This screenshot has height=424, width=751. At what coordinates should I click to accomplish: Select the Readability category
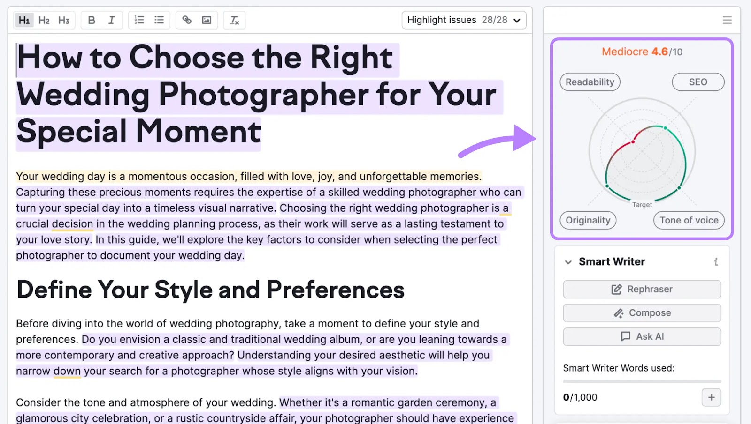pos(590,82)
